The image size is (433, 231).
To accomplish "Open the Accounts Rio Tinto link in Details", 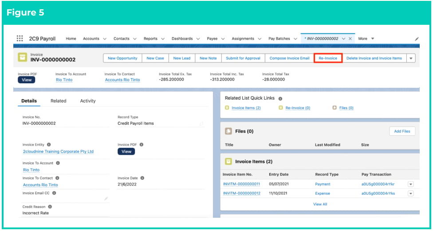I will [41, 185].
